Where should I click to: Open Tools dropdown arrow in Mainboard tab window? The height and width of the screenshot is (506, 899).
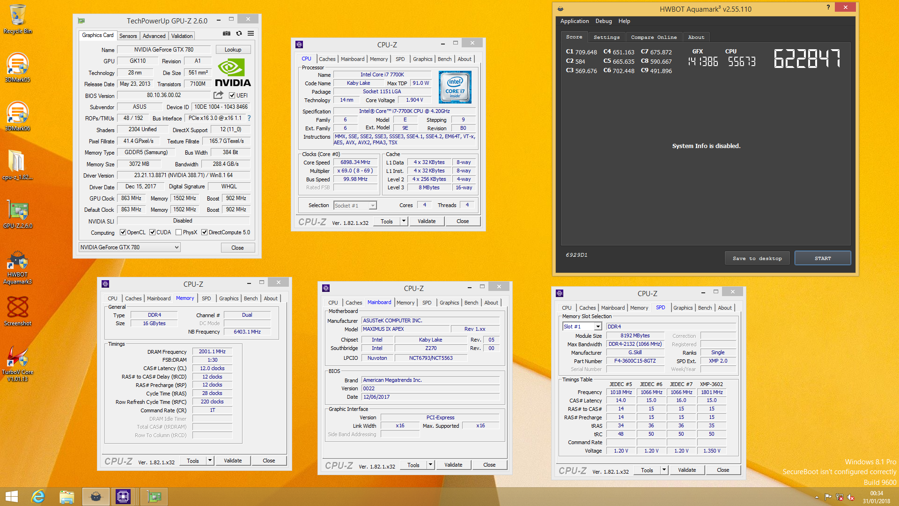point(430,465)
